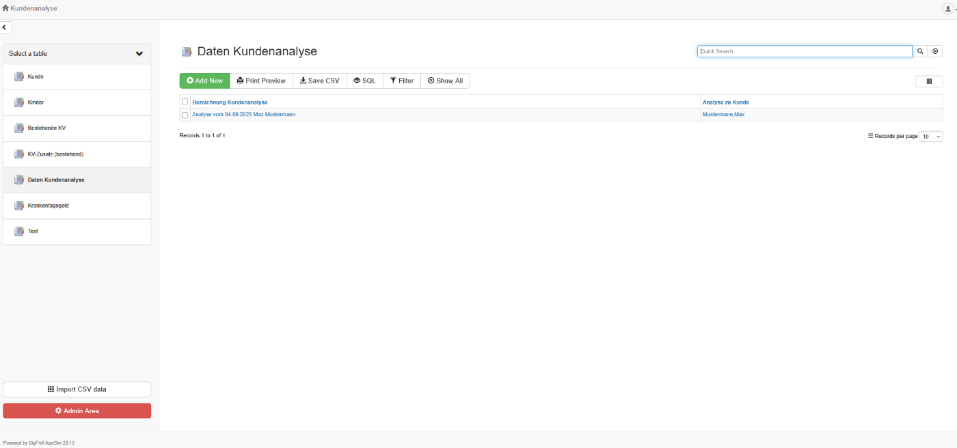957x448 pixels.
Task: Open the Bestehende KV table
Action: coord(77,129)
